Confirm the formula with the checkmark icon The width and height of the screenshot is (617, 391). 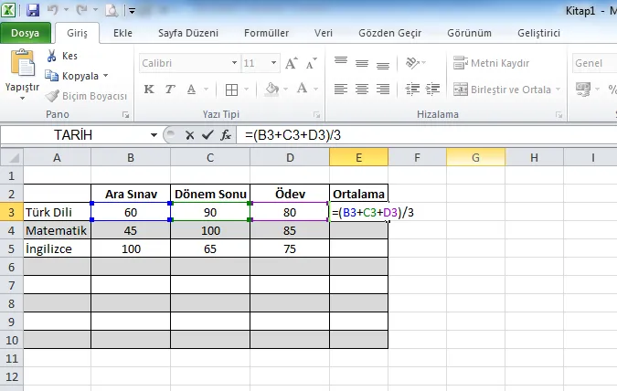point(207,134)
